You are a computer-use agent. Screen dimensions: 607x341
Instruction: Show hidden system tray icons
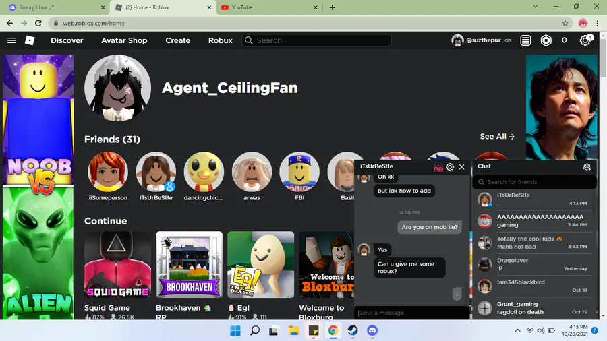(x=517, y=330)
